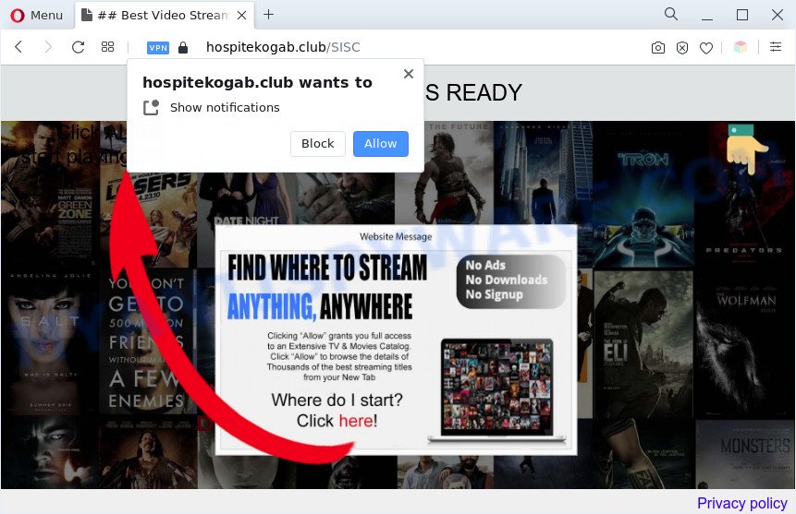Screen dimensions: 796x514
Task: Open the Speed Dial start page grid
Action: (x=107, y=47)
